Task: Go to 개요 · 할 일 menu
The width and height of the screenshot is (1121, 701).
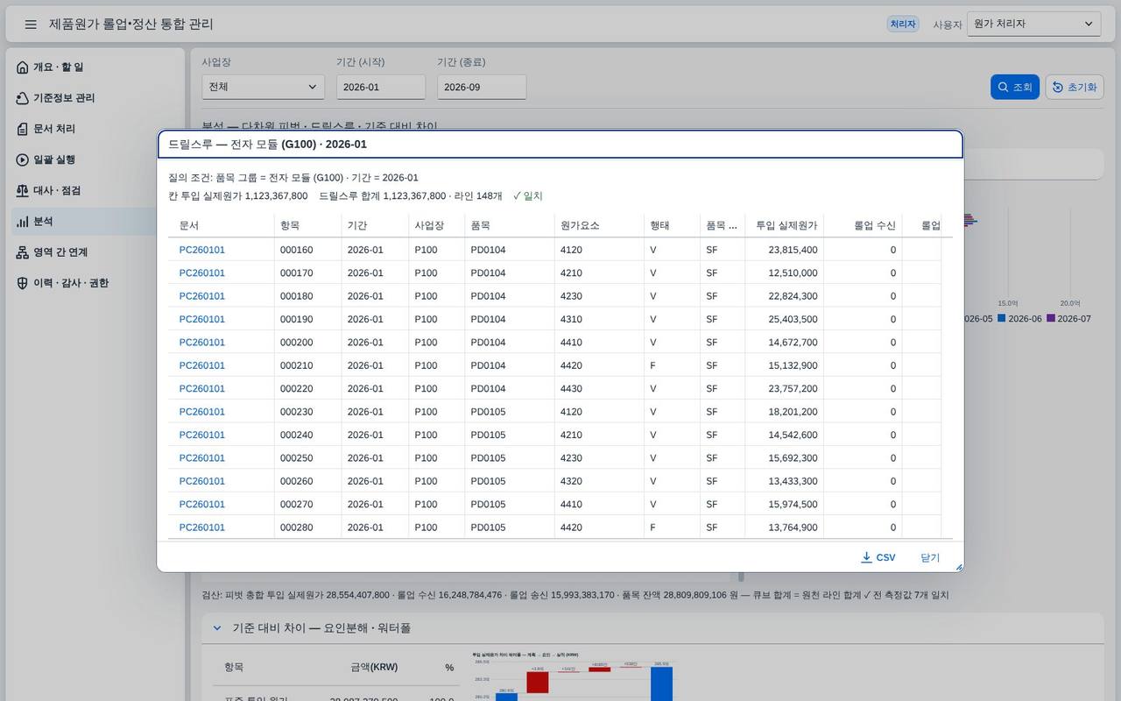Action: pos(97,67)
